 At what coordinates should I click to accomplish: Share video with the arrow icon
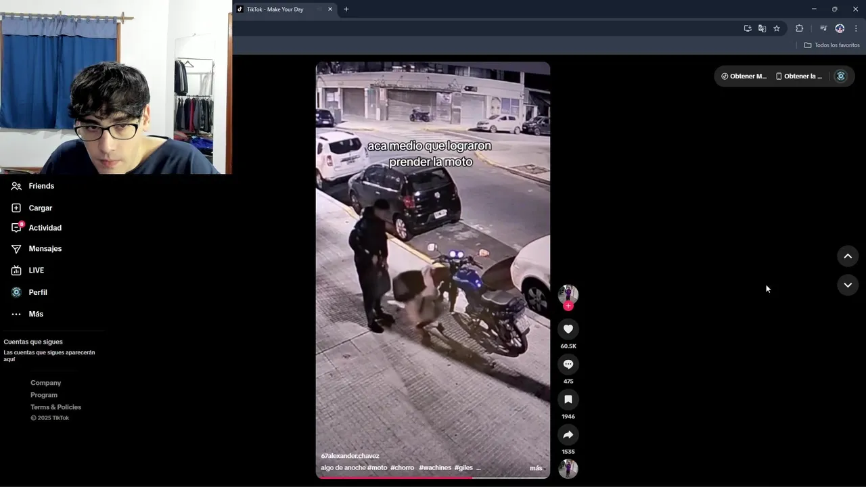568,434
